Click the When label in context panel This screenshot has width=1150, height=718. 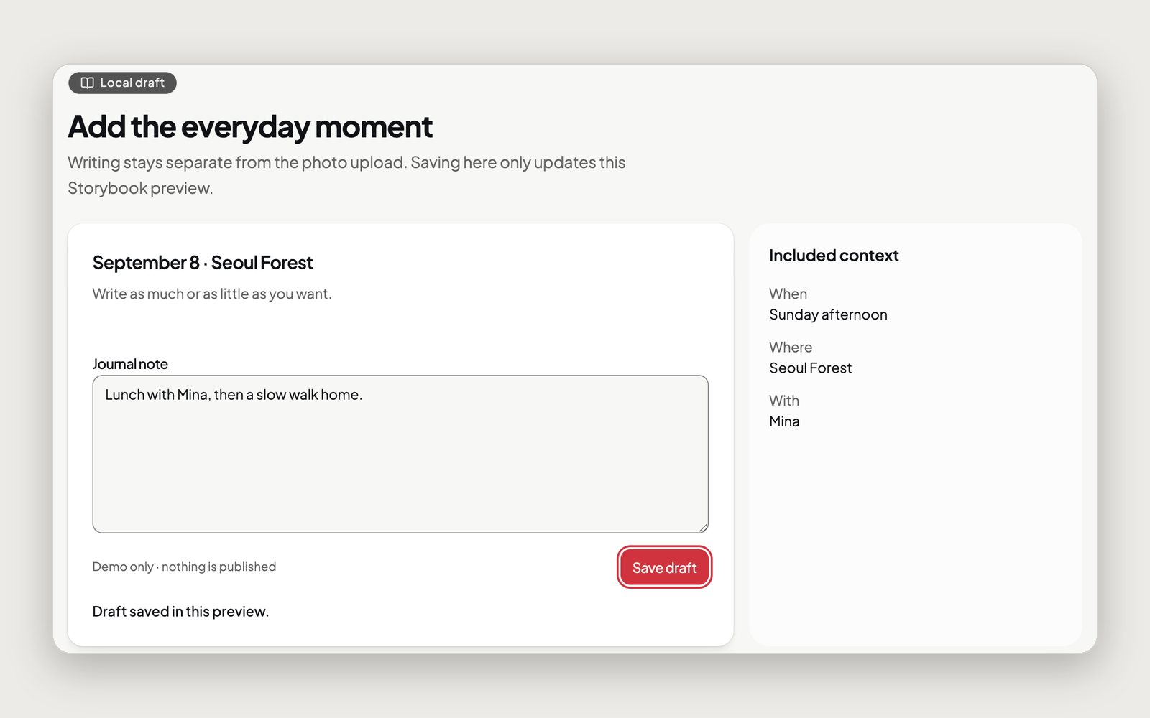[788, 294]
